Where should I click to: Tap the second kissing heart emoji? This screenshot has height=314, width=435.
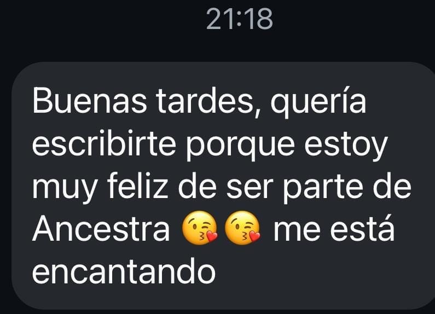coord(242,228)
